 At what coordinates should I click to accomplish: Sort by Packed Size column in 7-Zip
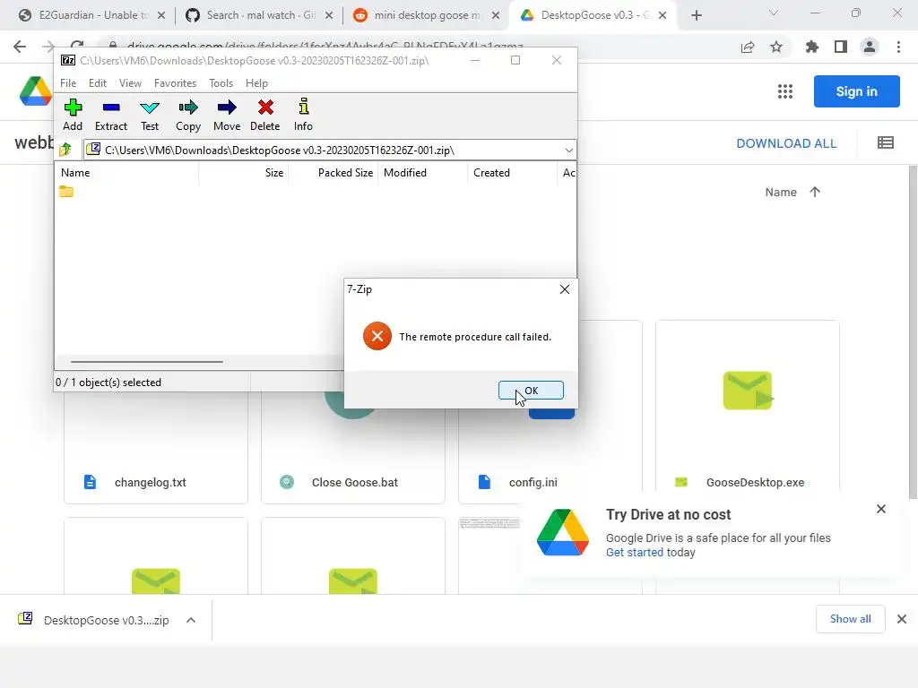pos(333,173)
